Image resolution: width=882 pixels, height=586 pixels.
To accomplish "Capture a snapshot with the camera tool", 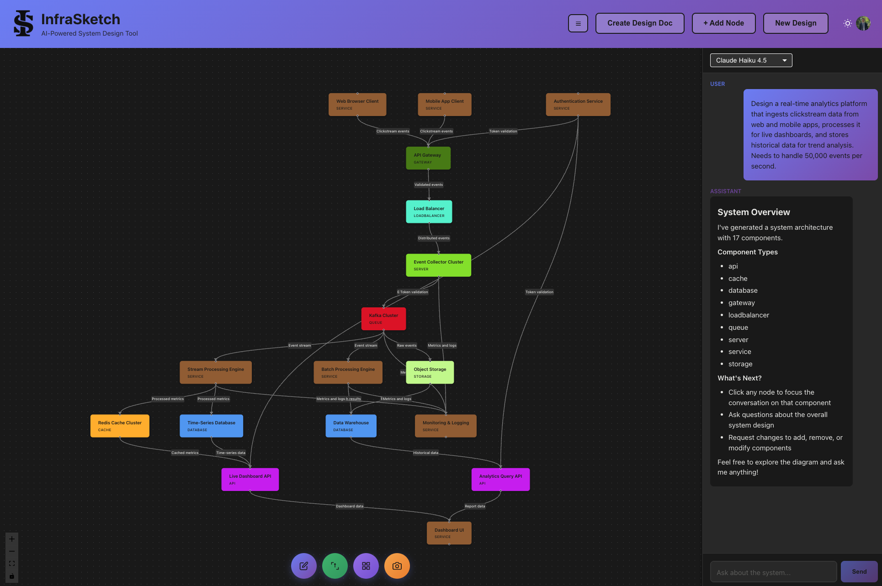I will 397,565.
